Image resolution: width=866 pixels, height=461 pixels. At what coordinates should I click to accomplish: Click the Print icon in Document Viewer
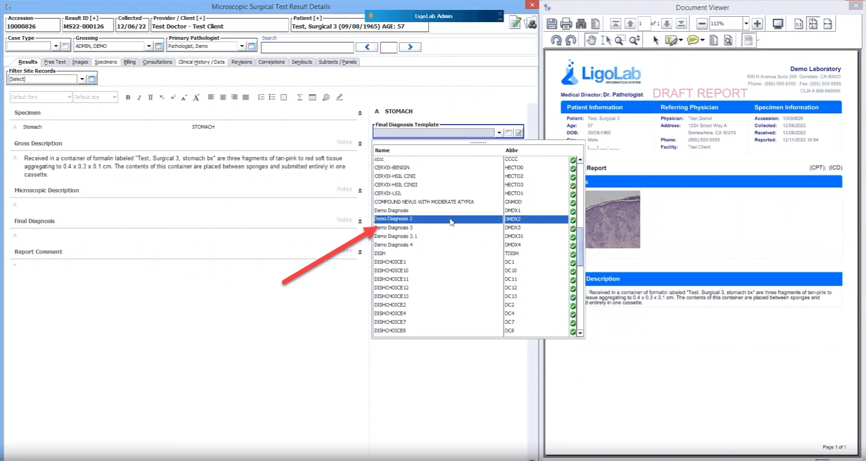[x=566, y=23]
